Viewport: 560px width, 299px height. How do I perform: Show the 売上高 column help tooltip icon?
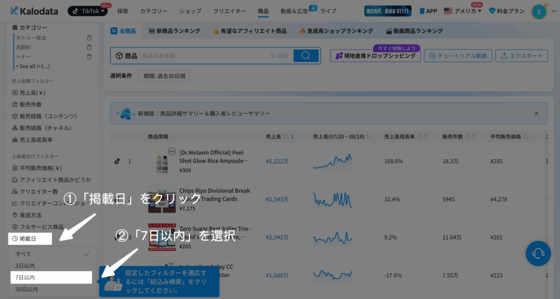[285, 137]
